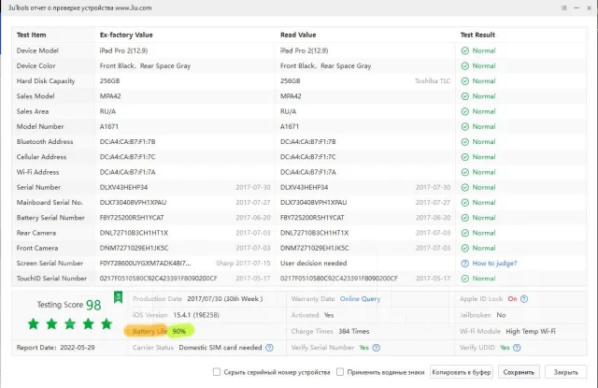Select the Testing Score 98 value
This screenshot has height=388, width=598.
pyautogui.click(x=93, y=305)
